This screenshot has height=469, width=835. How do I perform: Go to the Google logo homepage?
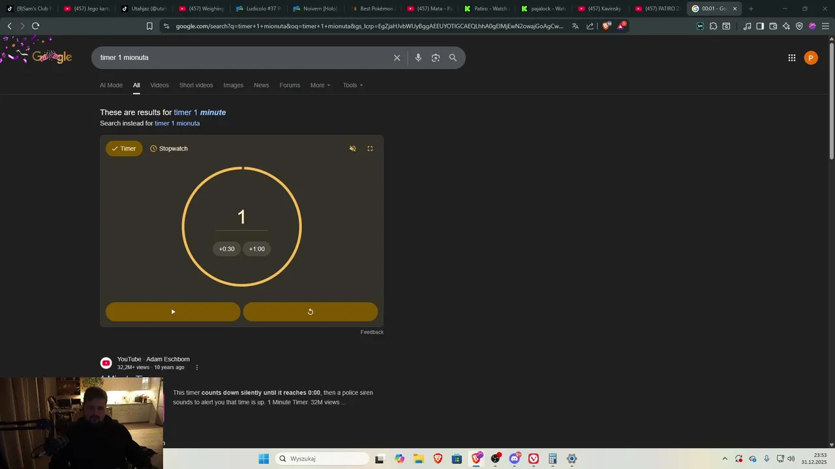click(51, 57)
